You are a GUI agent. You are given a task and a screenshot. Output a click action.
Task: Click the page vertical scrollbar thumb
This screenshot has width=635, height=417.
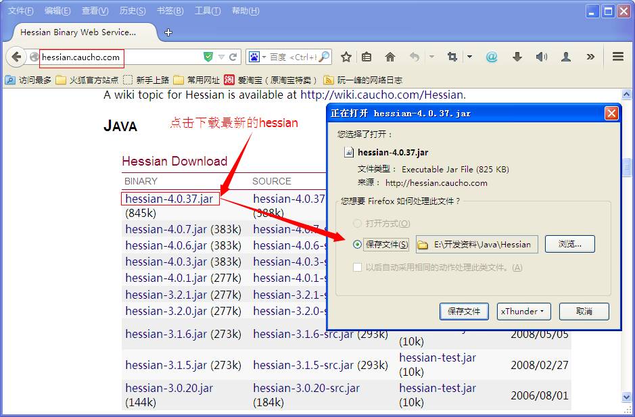point(626,167)
